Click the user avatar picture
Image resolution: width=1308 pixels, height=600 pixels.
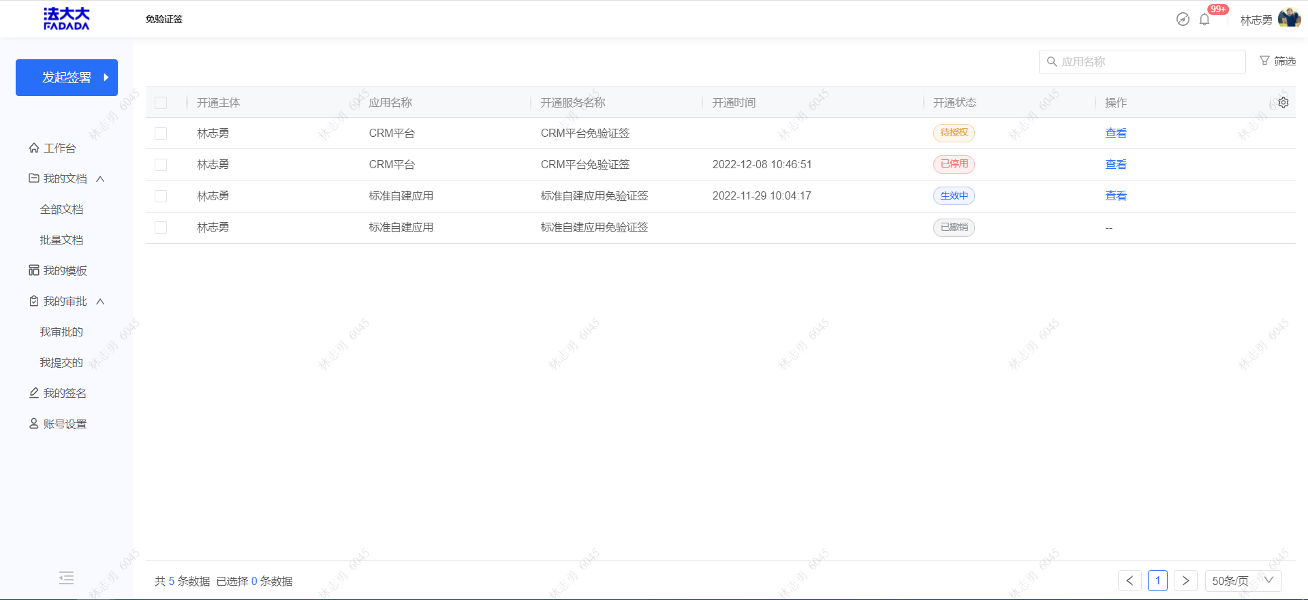point(1290,18)
